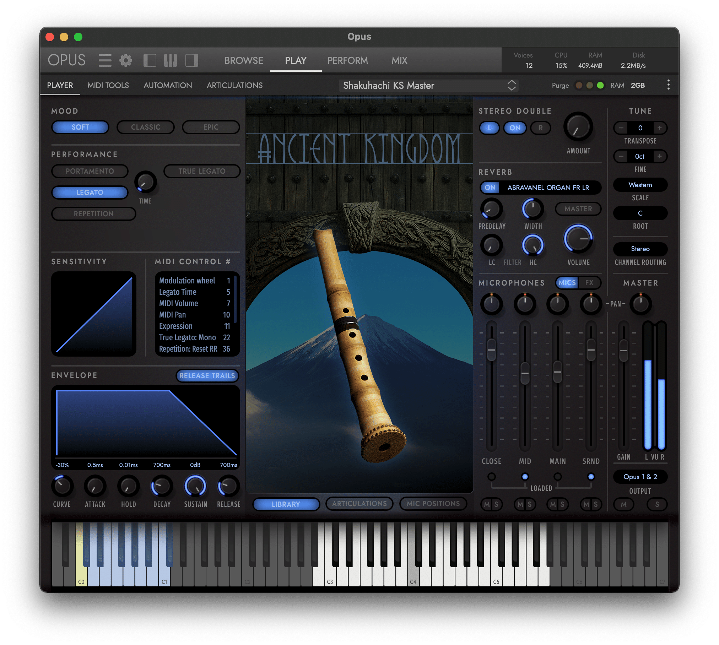Image resolution: width=719 pixels, height=645 pixels.
Task: Toggle the Mid microphone loaded indicator
Action: (525, 477)
